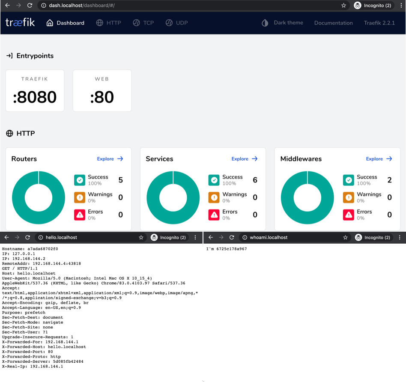This screenshot has width=406, height=382.
Task: Select the hello.localhost address bar
Action: click(x=91, y=238)
